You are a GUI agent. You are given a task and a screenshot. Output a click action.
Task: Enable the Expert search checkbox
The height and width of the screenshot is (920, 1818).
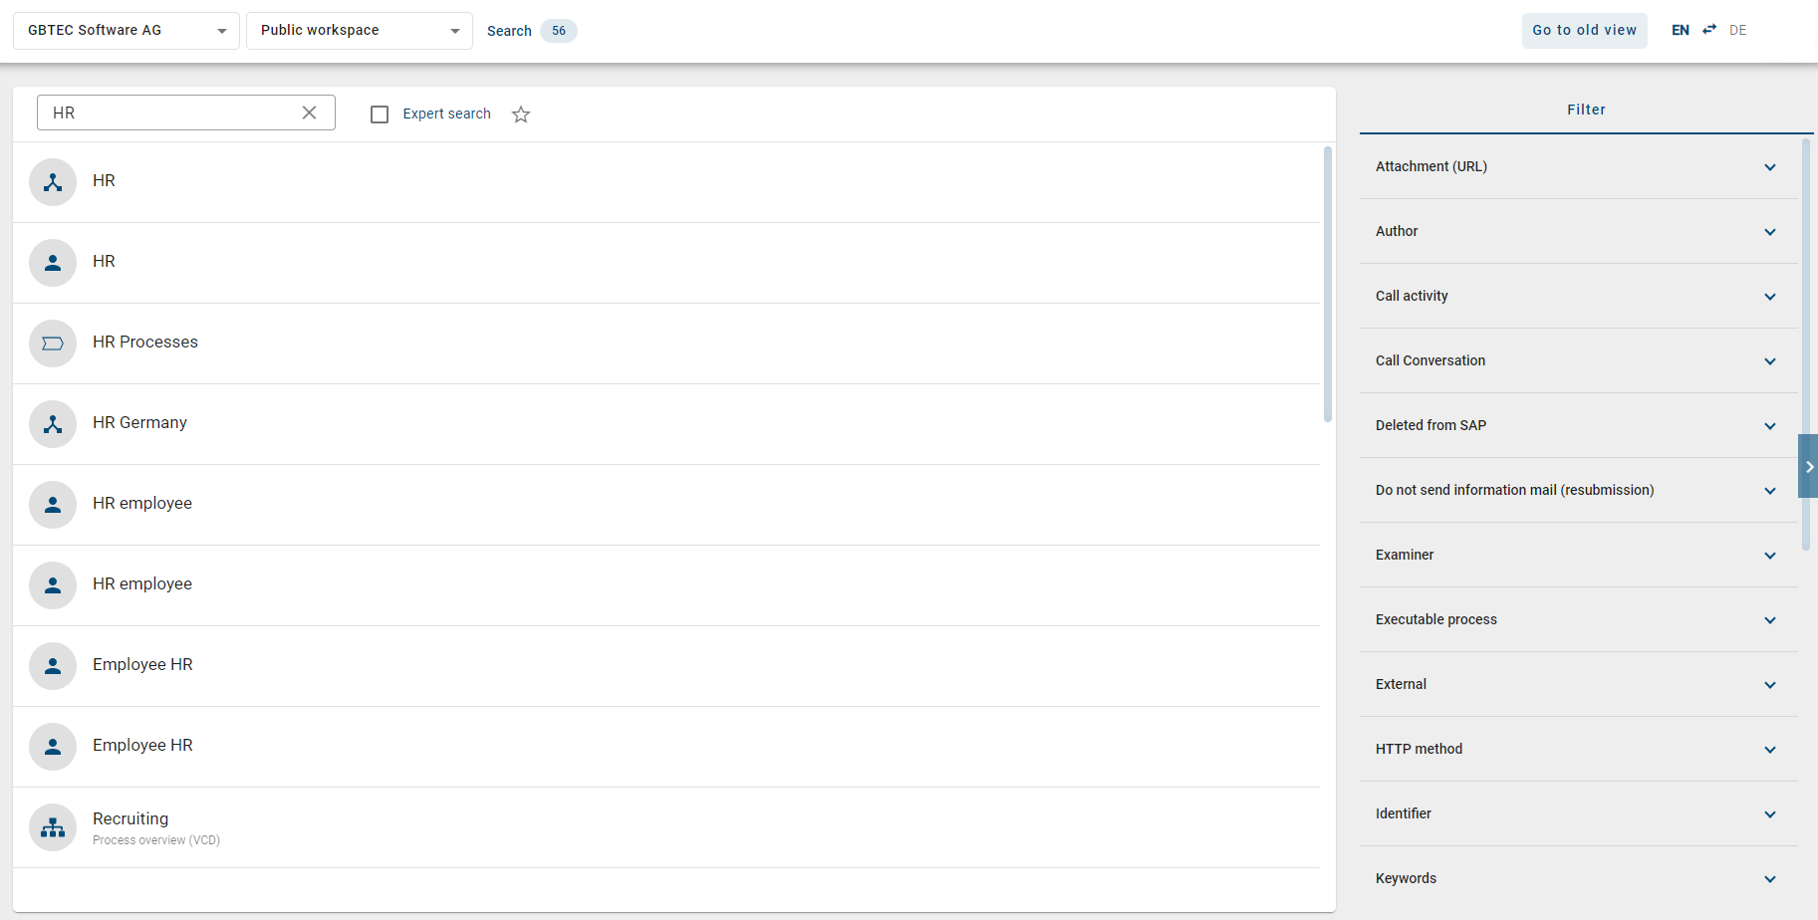click(x=380, y=114)
